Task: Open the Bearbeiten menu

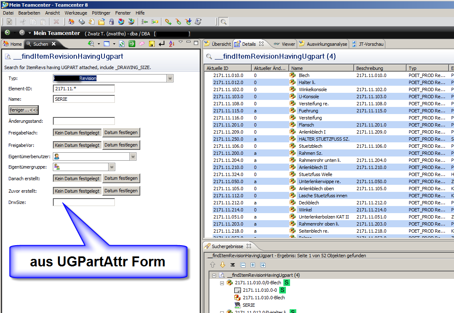Action: (29, 13)
